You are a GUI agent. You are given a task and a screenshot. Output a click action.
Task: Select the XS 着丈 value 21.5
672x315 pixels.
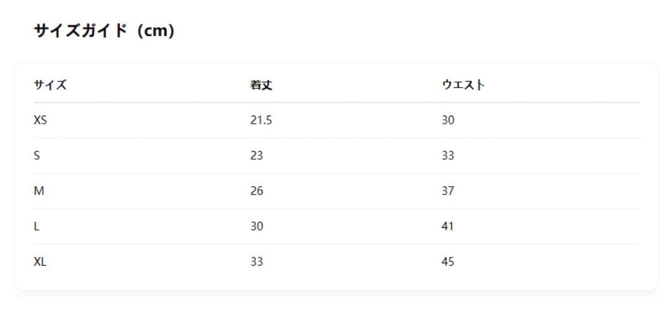[261, 120]
